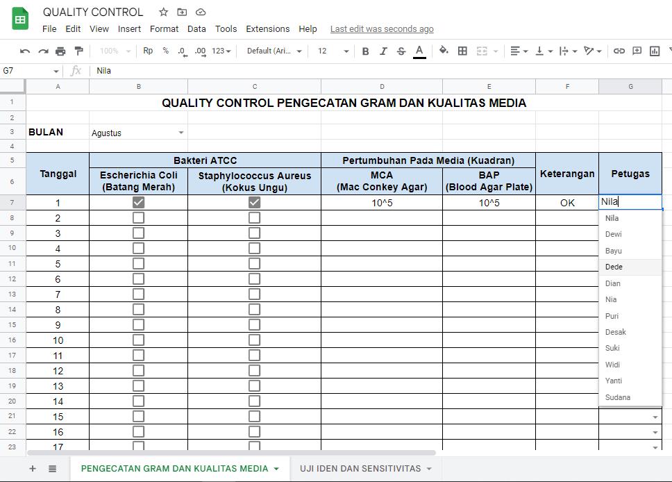672x482 pixels.
Task: Open the Data menu
Action: click(196, 28)
